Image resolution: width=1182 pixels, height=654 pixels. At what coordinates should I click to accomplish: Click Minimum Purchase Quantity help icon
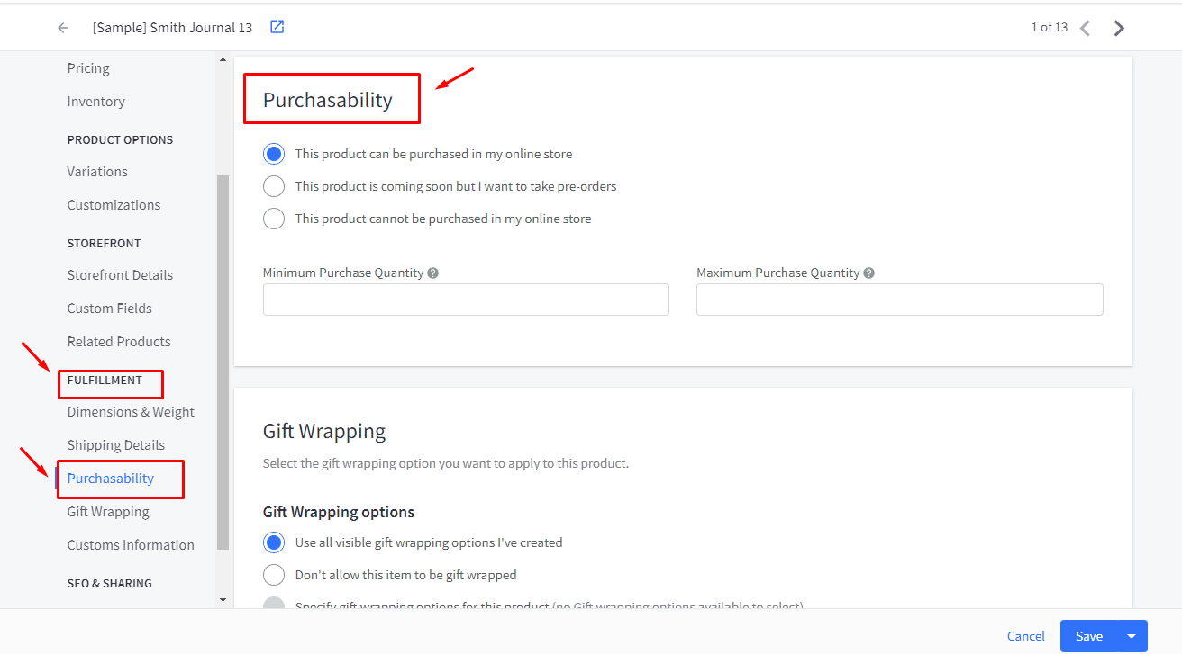[x=433, y=273]
